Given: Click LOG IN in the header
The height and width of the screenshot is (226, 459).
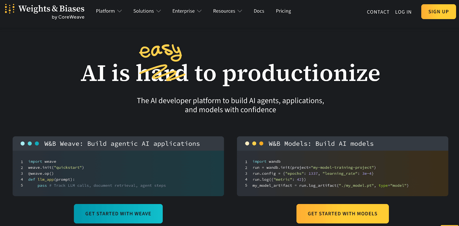Looking at the screenshot, I should click(403, 12).
